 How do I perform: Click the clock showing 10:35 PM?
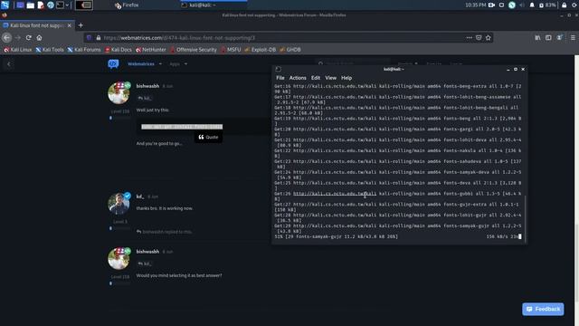pos(476,5)
